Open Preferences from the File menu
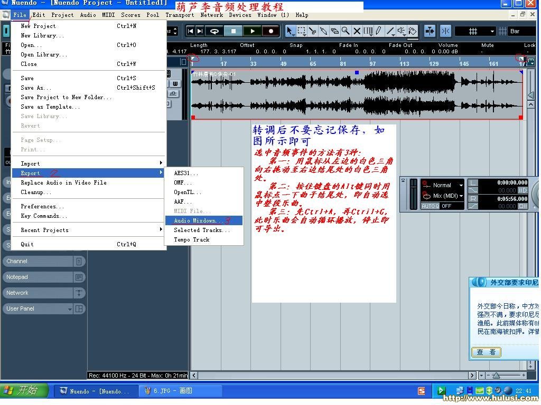Viewport: 541px width, 405px height. pos(88,206)
